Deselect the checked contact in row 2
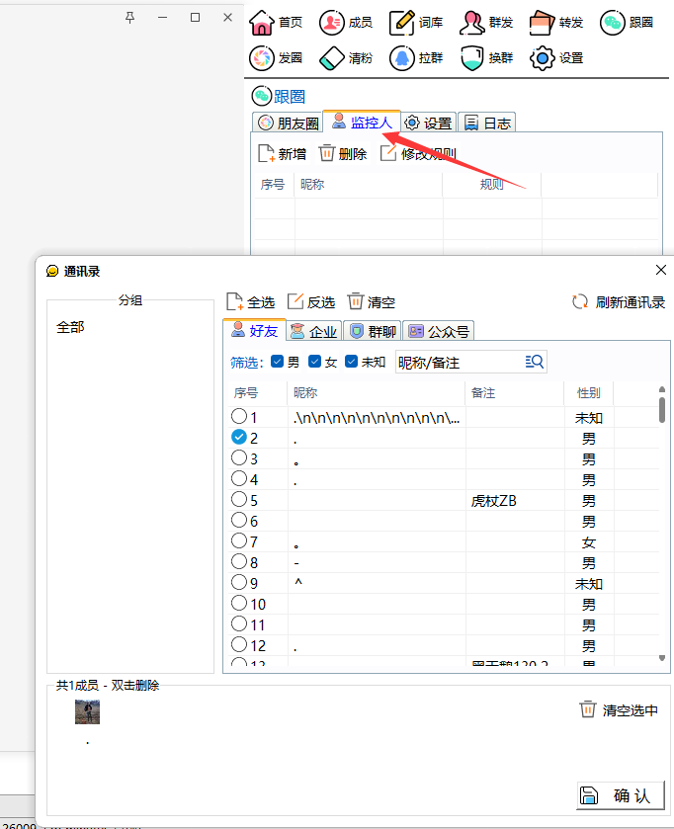This screenshot has width=674, height=829. (239, 438)
